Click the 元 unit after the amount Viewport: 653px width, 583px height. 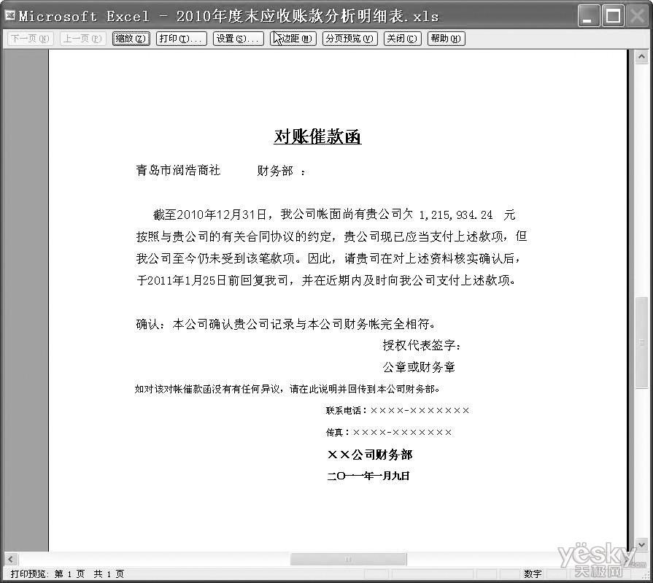pyautogui.click(x=510, y=215)
